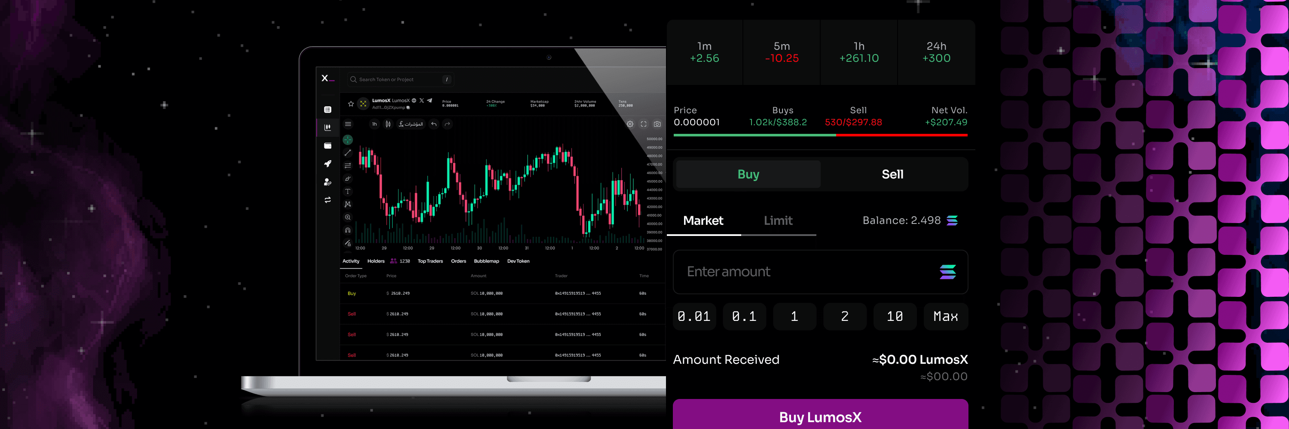This screenshot has width=1289, height=429.
Task: Undo the last chart action
Action: coord(434,124)
